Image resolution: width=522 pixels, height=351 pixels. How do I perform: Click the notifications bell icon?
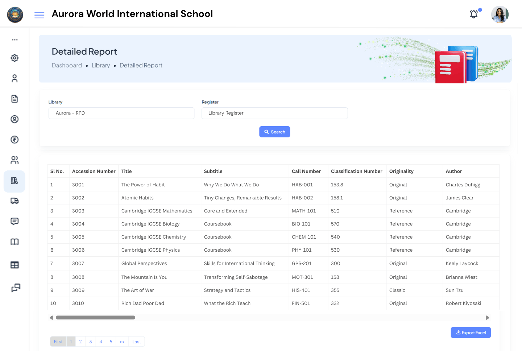(473, 14)
